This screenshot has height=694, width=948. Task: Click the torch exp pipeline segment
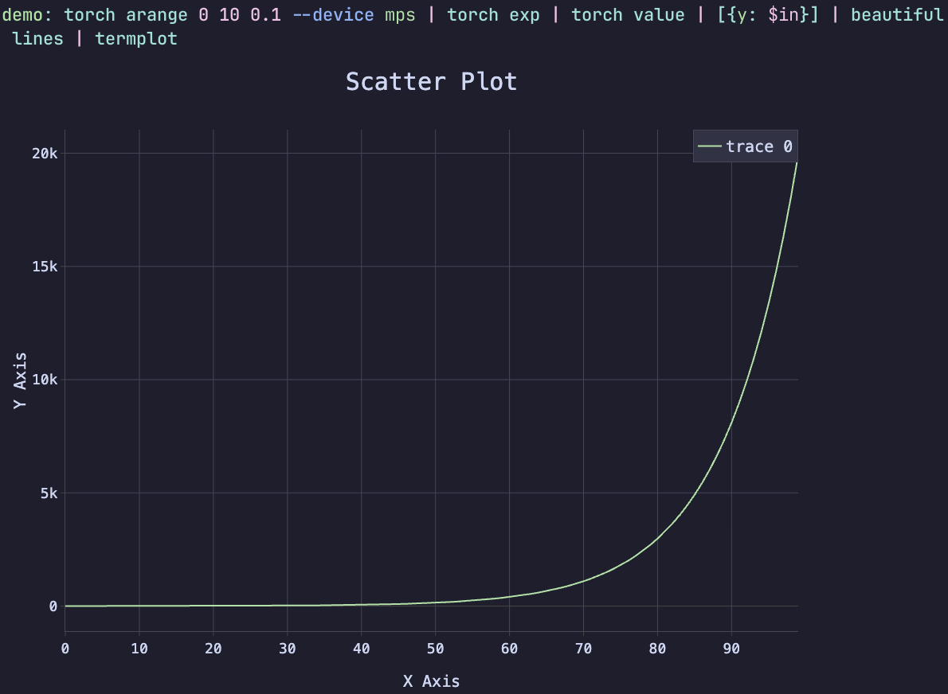click(493, 14)
